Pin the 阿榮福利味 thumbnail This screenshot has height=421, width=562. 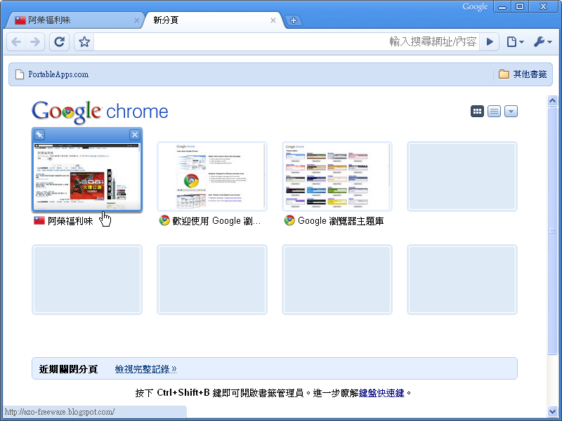[x=39, y=135]
